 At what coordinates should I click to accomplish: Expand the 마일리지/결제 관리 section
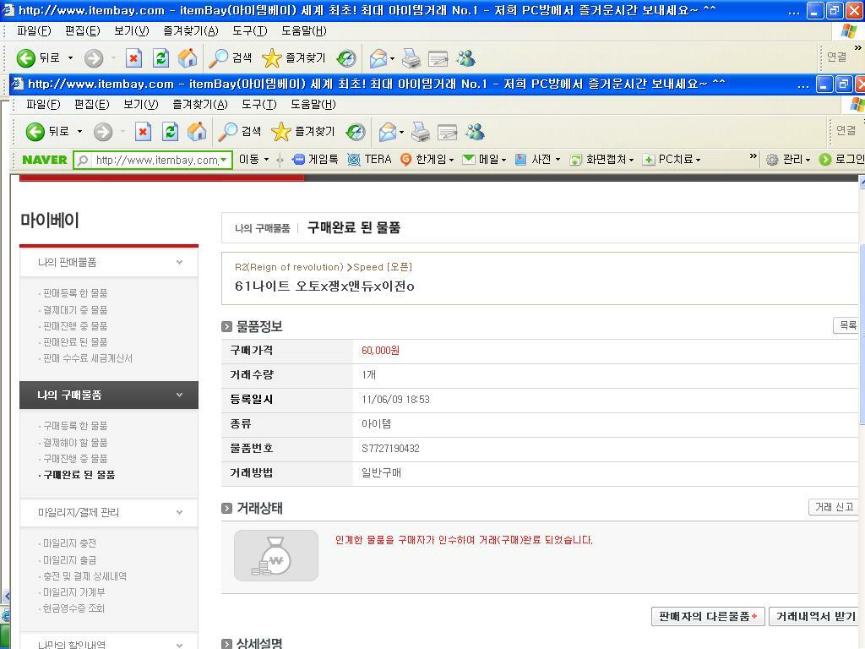pyautogui.click(x=108, y=513)
